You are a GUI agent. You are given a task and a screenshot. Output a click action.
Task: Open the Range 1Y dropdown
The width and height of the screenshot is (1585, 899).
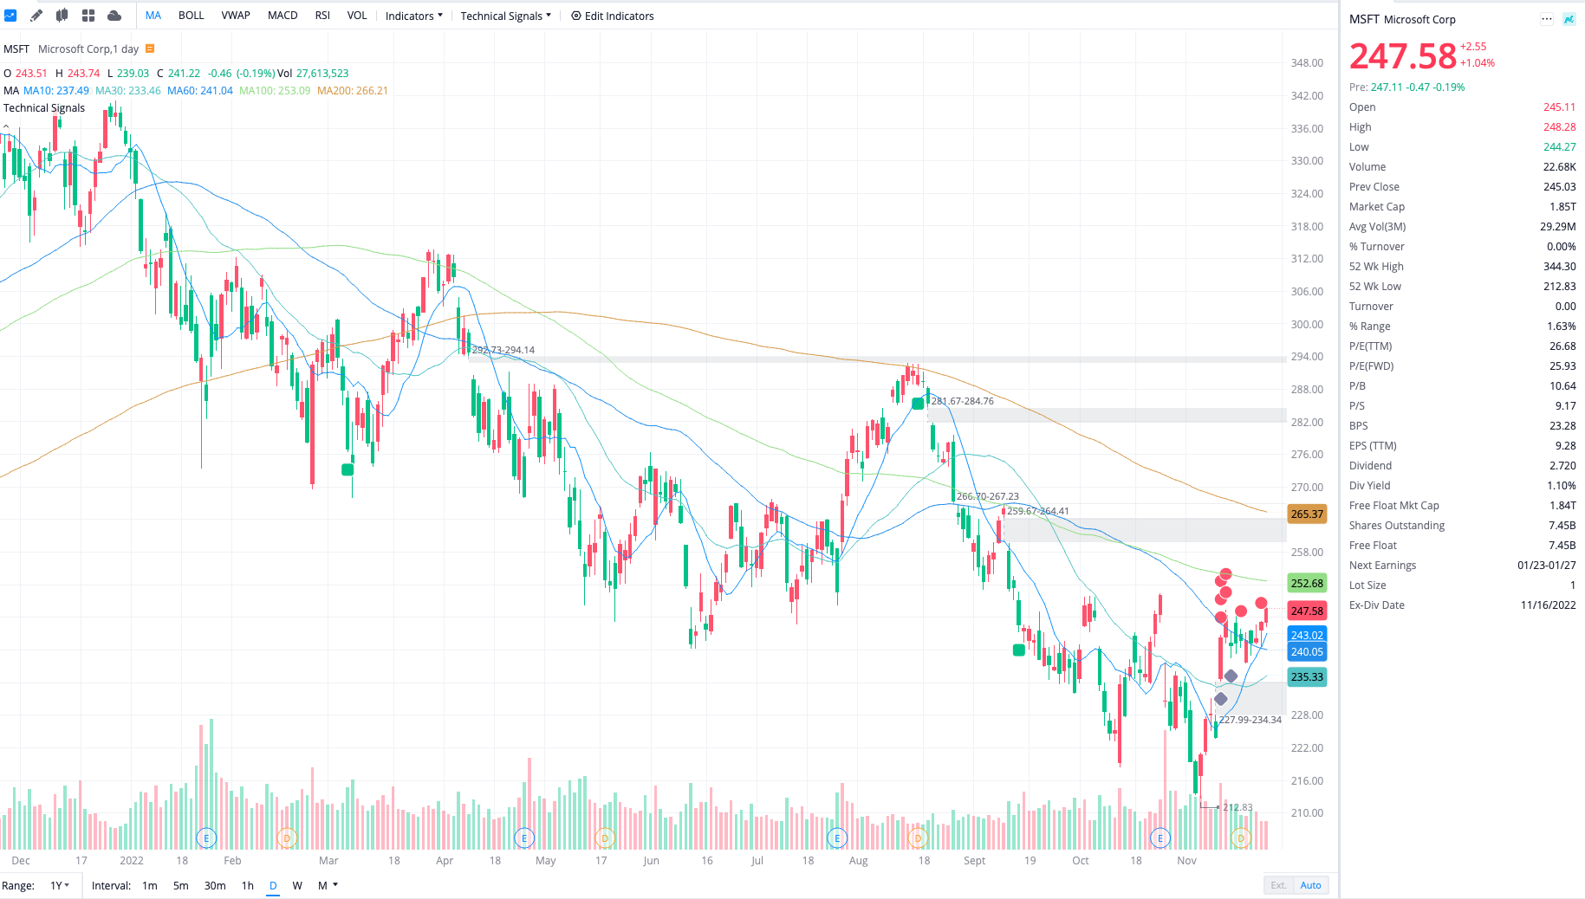pyautogui.click(x=57, y=885)
